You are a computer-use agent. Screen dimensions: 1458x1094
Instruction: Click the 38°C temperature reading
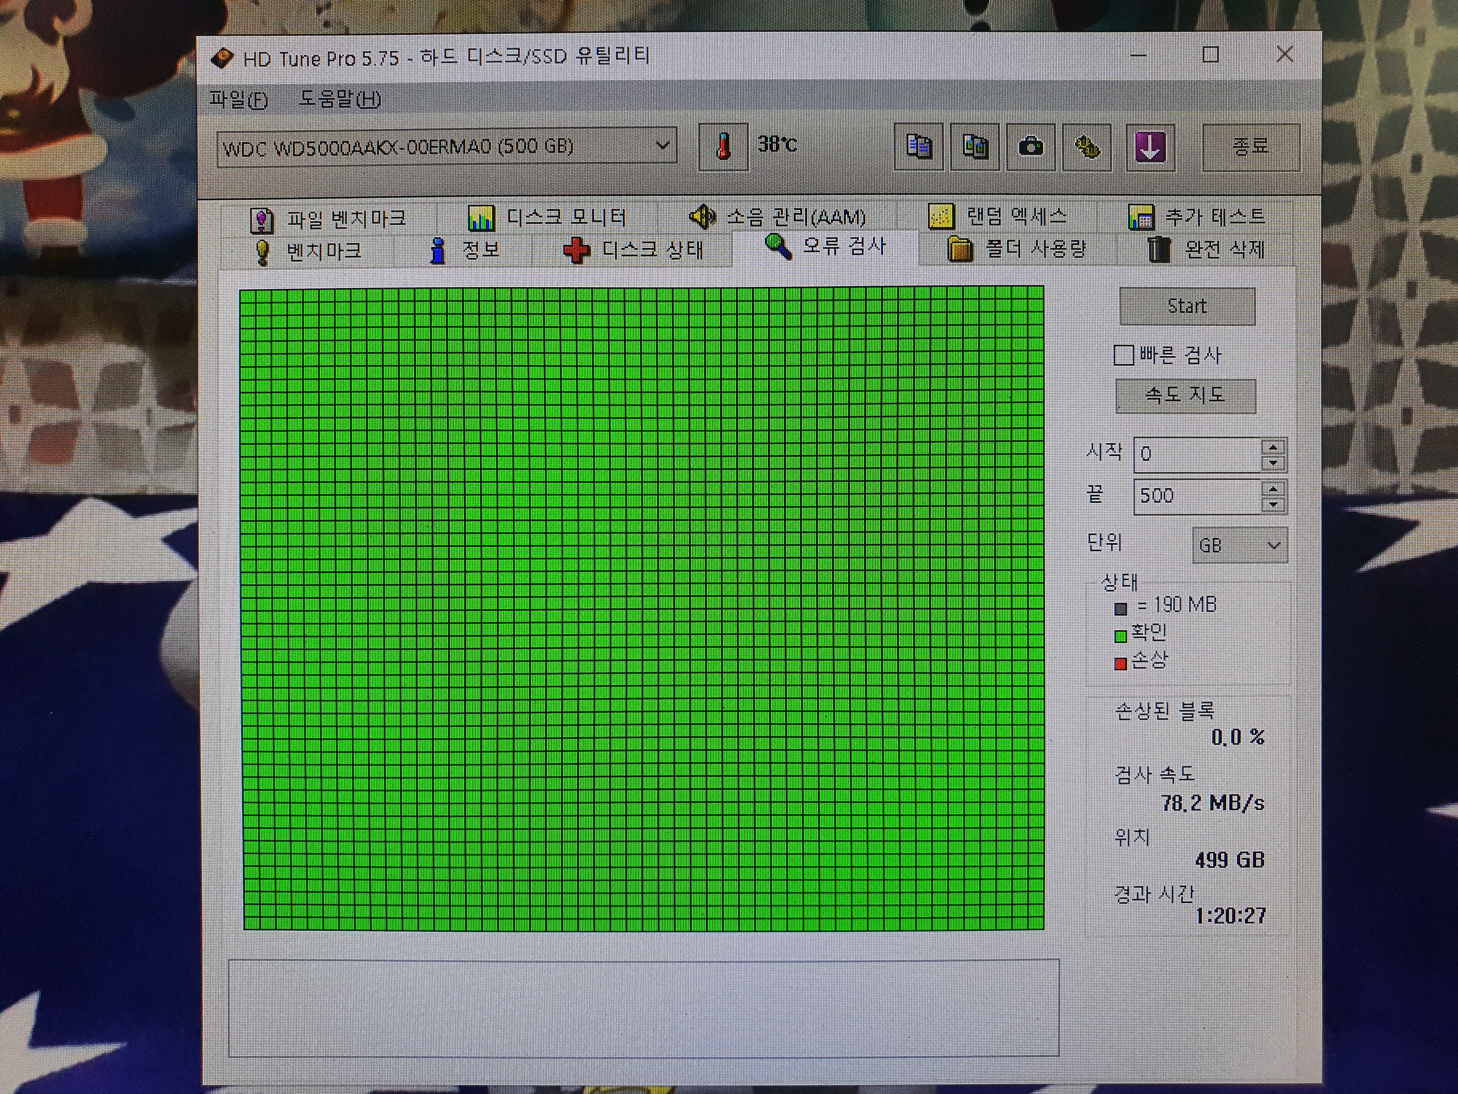[x=777, y=144]
